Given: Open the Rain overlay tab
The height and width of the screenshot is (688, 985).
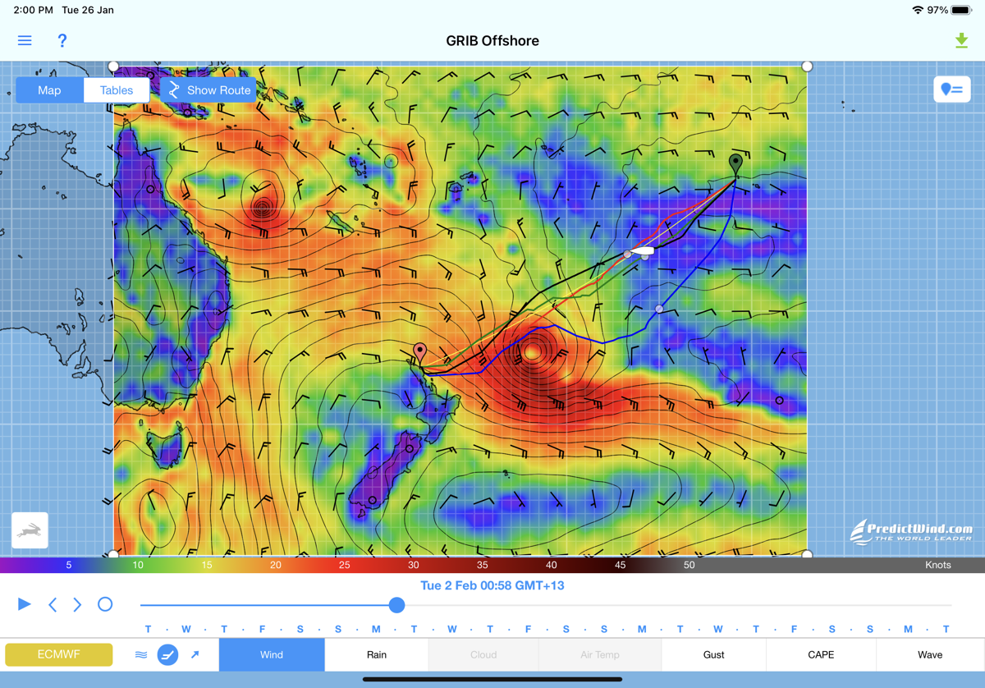Looking at the screenshot, I should 376,654.
